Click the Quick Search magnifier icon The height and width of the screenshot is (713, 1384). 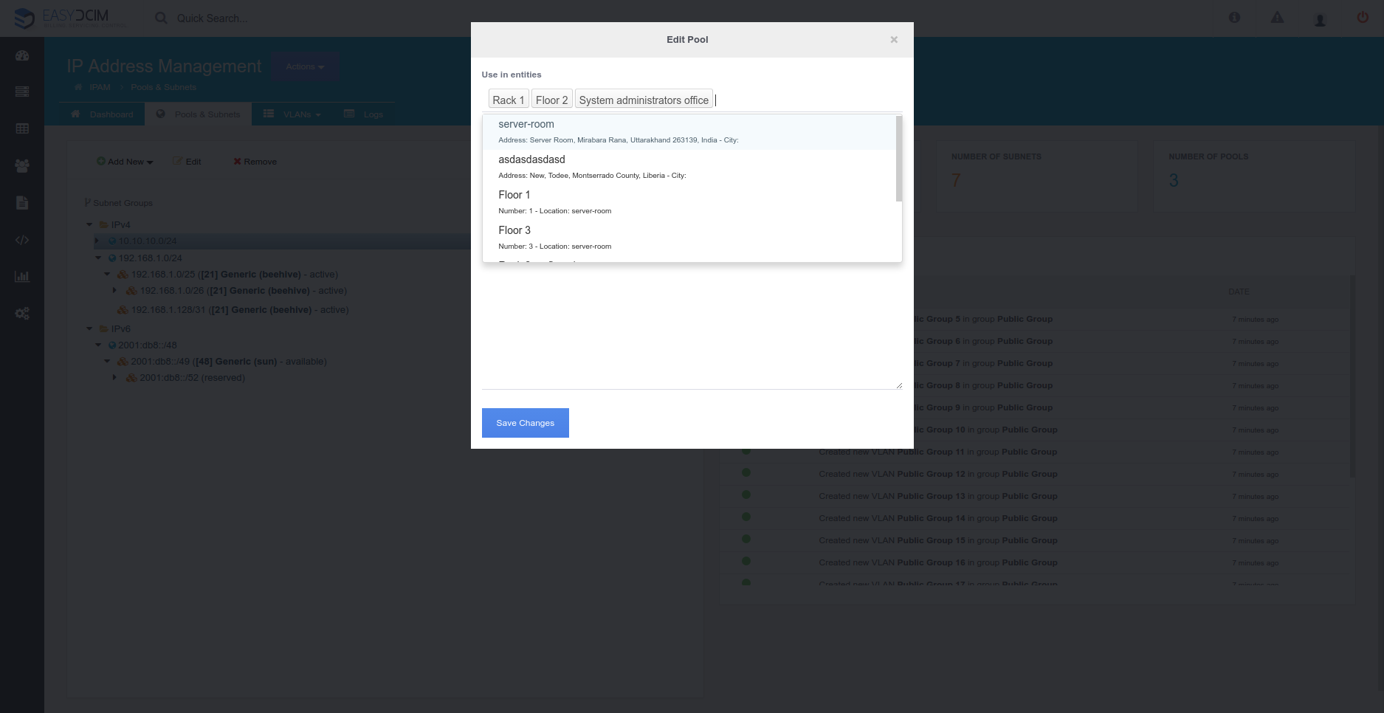pyautogui.click(x=161, y=18)
